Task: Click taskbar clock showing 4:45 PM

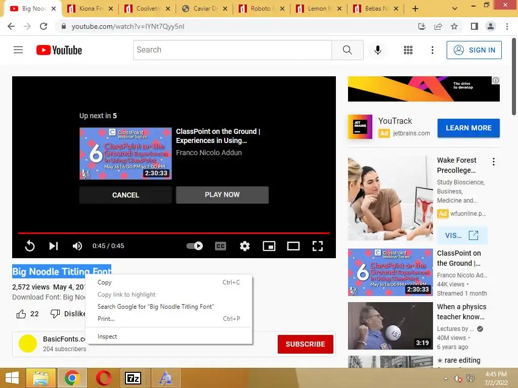Action: [496, 378]
